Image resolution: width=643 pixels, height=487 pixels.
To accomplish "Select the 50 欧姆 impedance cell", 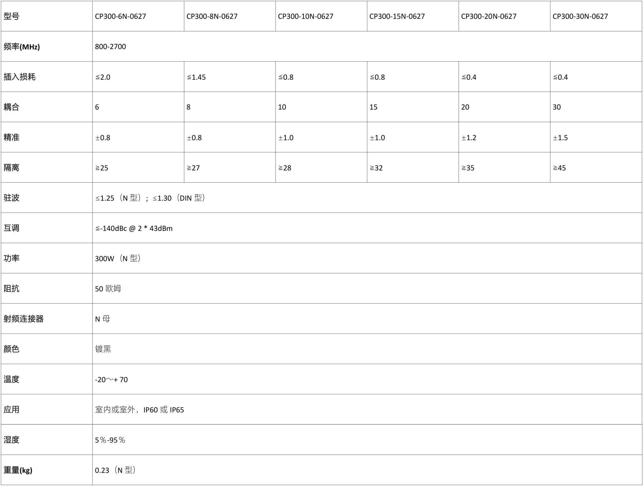I will pos(367,288).
